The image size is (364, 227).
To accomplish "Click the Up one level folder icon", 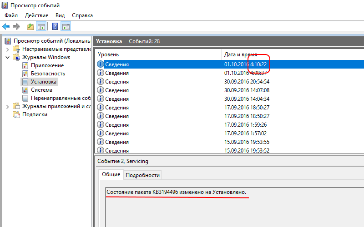I will (x=30, y=26).
